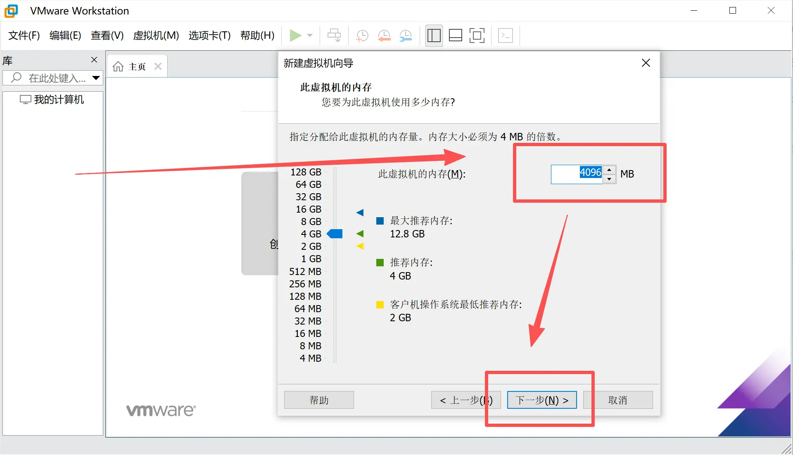This screenshot has height=455, width=793.
Task: Click the 1 GB scale label
Action: (311, 259)
